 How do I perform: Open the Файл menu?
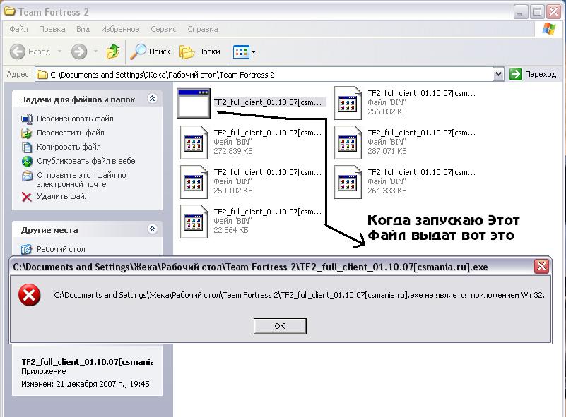[x=18, y=29]
